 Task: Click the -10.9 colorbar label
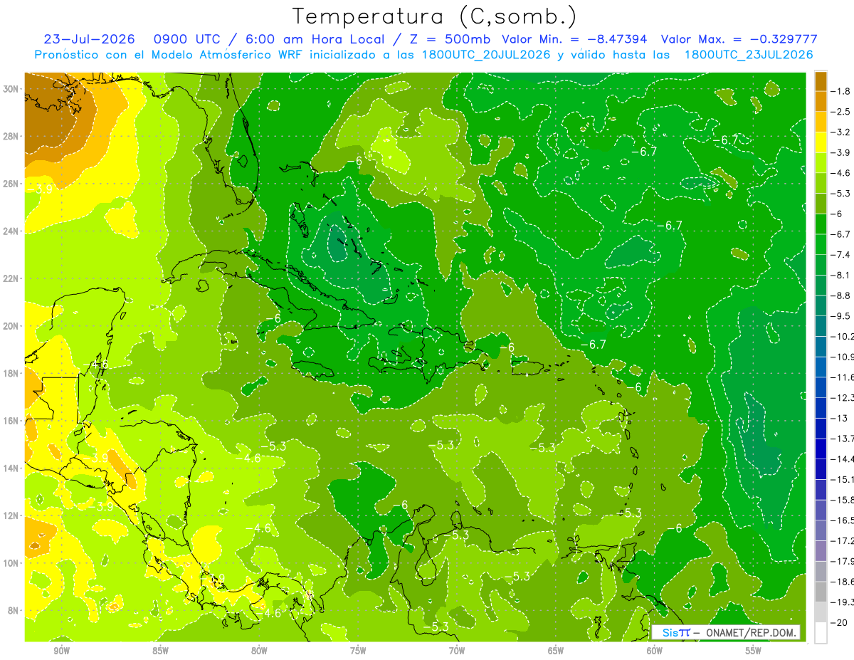pos(843,357)
